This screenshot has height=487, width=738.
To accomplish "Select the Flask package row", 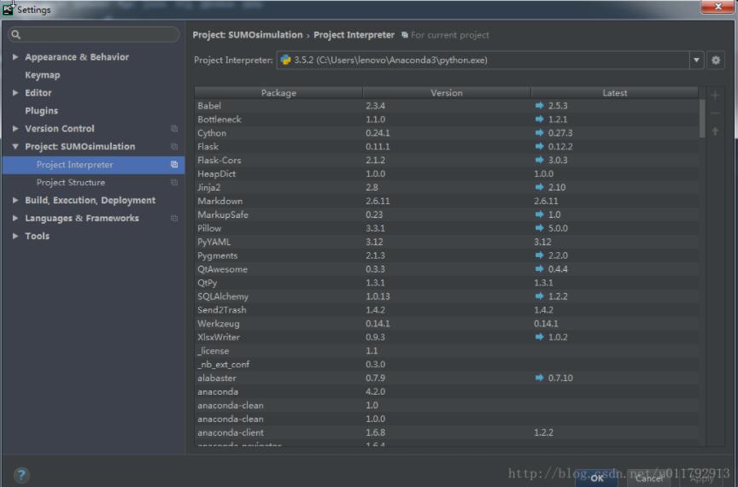I will [447, 146].
